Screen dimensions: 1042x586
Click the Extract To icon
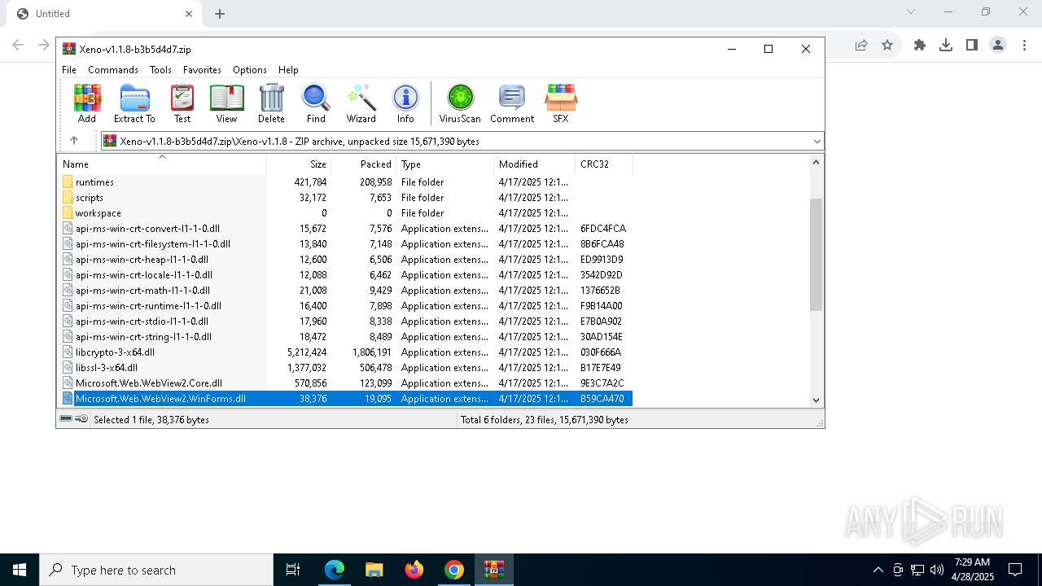pyautogui.click(x=134, y=103)
